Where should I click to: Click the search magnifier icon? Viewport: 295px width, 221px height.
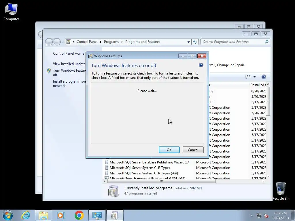pos(266,42)
